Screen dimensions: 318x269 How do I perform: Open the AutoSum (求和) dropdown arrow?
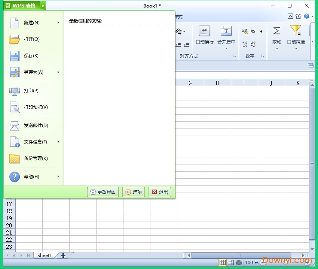[x=277, y=48]
